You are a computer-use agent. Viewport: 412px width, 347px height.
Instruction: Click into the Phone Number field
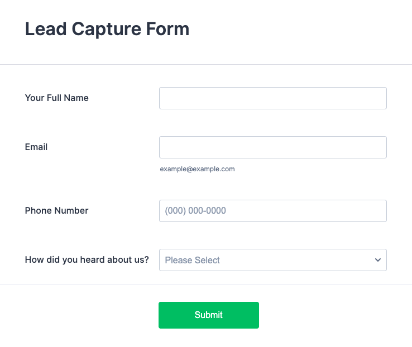coord(272,211)
